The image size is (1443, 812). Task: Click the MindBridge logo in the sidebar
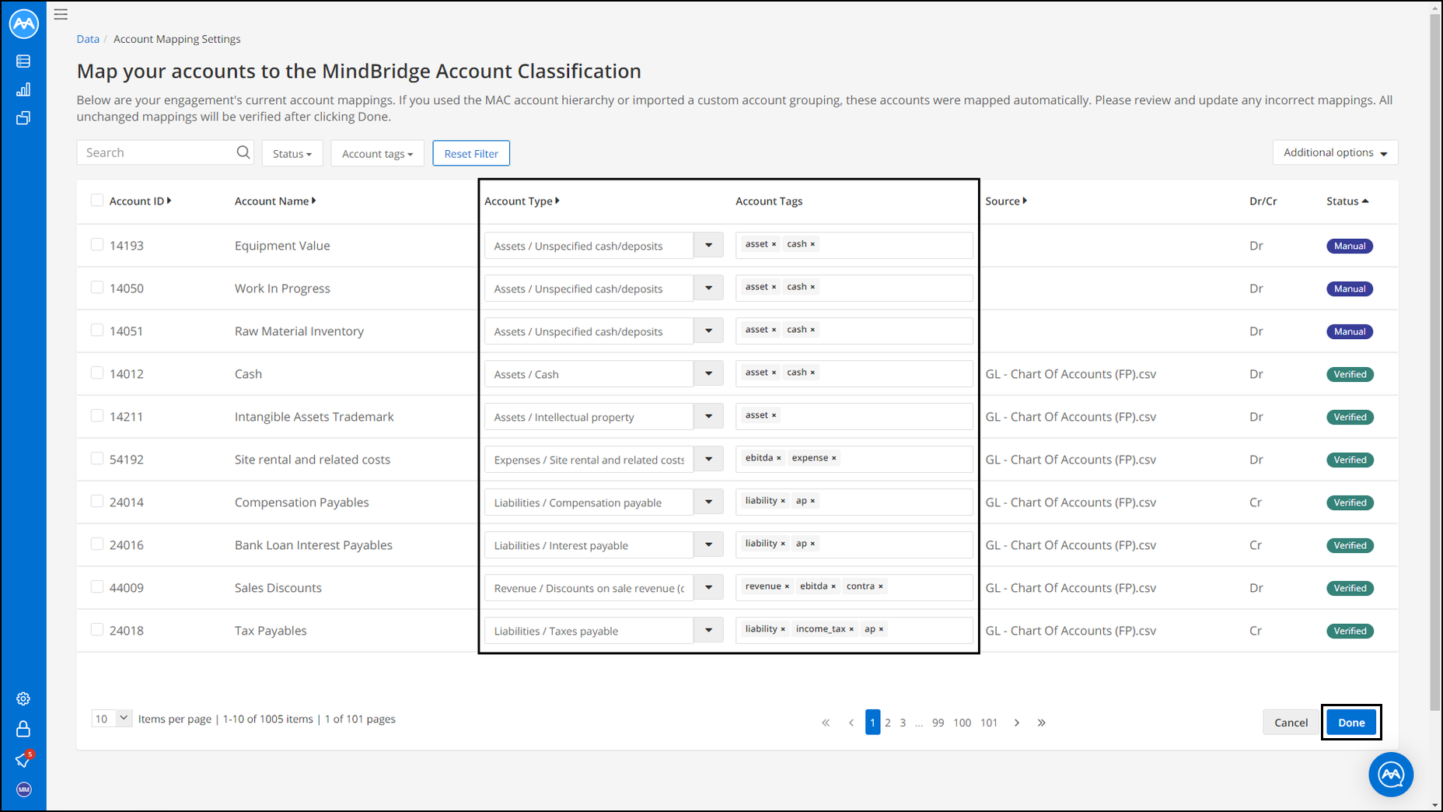[23, 23]
